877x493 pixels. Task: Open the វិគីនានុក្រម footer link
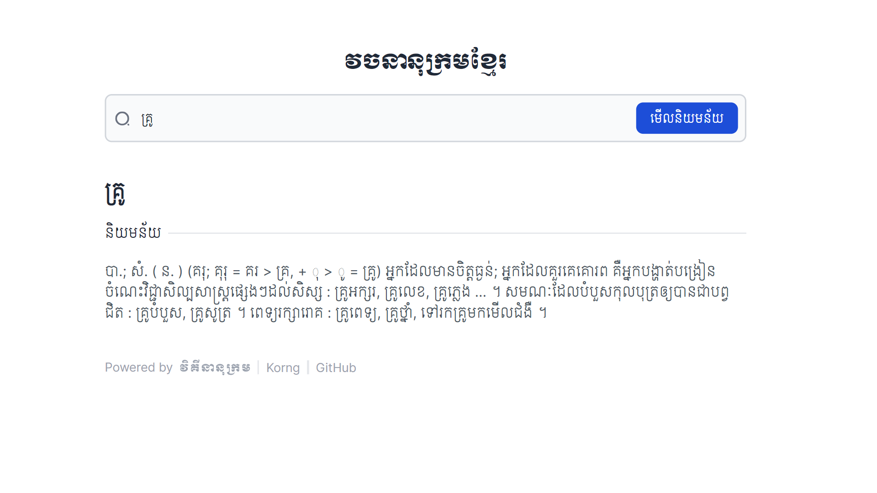click(x=215, y=367)
